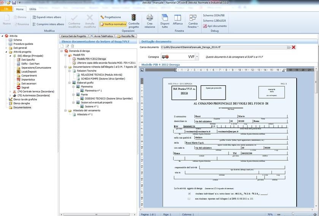Click the trash icon above documentation tree
Image resolution: width=319 pixels, height=216 pixels.
coord(72,46)
